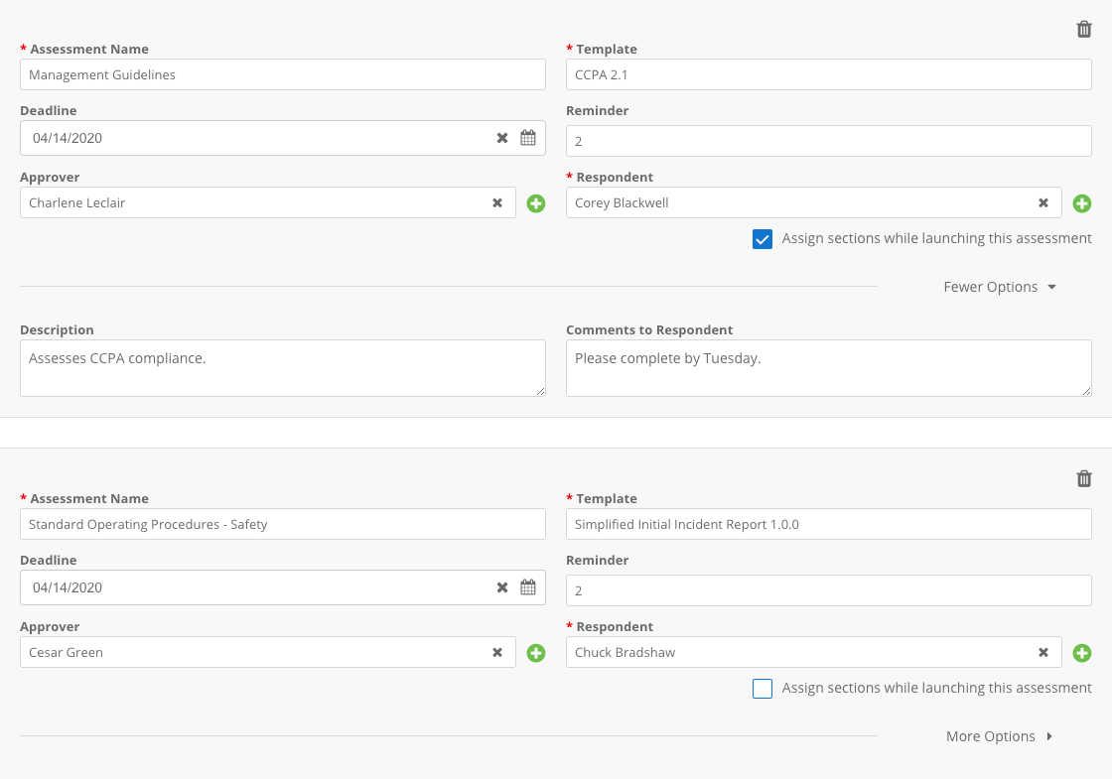The image size is (1112, 779).
Task: Add another approver next to Cesar Green
Action: tap(536, 653)
